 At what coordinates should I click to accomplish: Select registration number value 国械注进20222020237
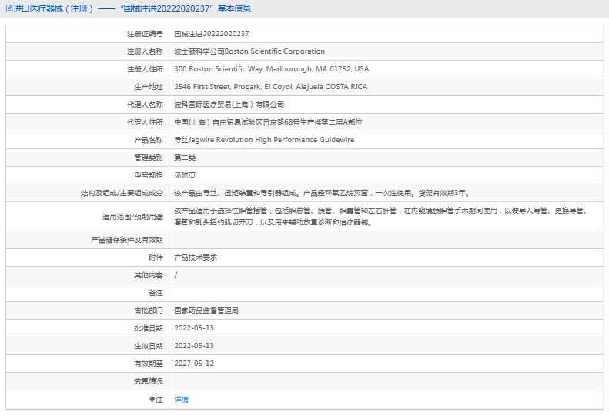(x=212, y=34)
